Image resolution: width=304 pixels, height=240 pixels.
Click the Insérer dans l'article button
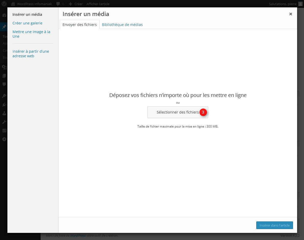coord(274,225)
